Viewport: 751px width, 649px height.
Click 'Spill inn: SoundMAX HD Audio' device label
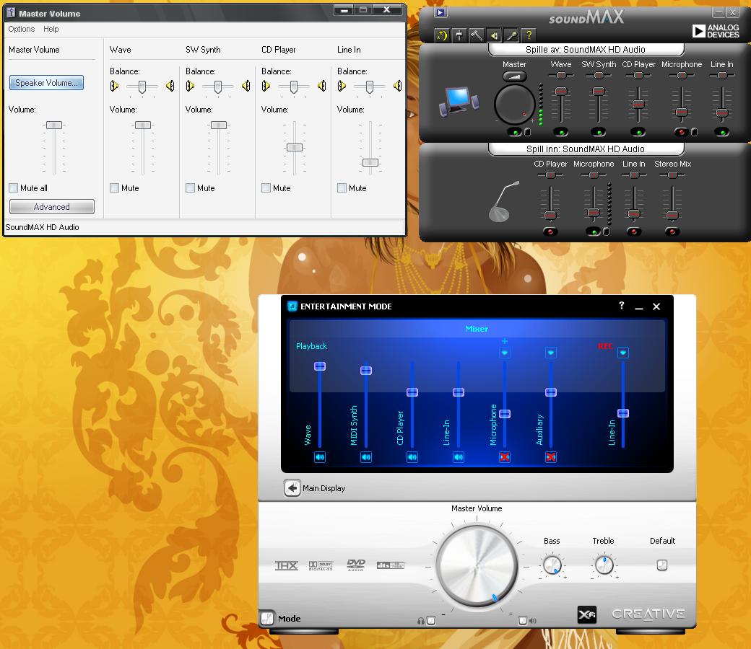tap(586, 149)
